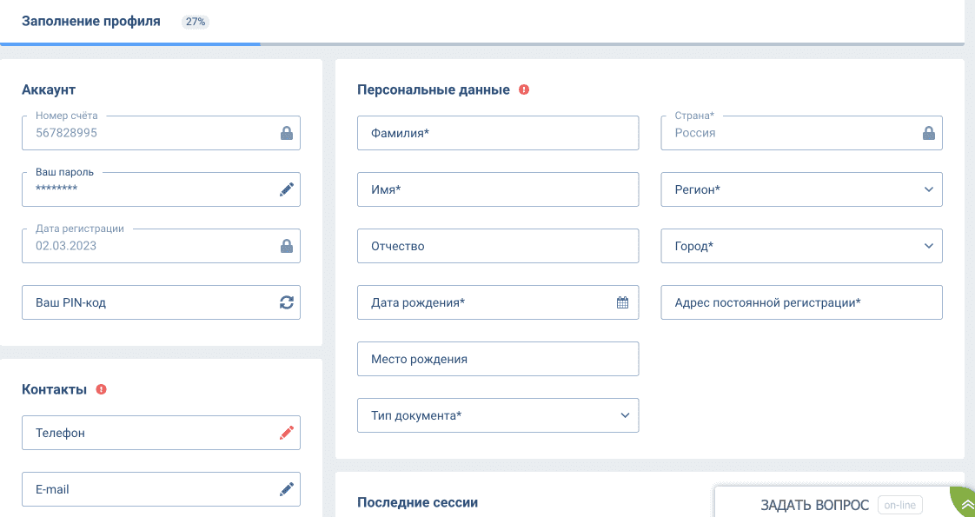
Task: Click the green double-chevron corner icon
Action: click(965, 503)
